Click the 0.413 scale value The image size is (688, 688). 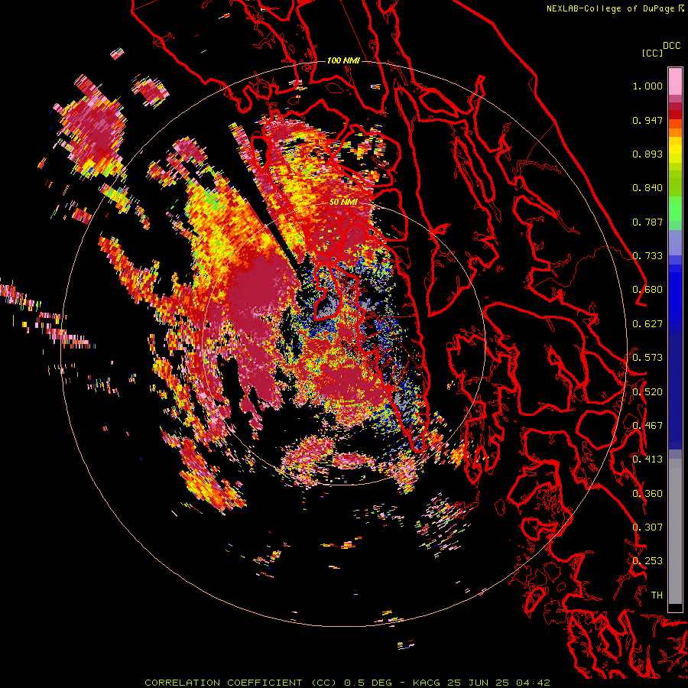click(x=647, y=459)
